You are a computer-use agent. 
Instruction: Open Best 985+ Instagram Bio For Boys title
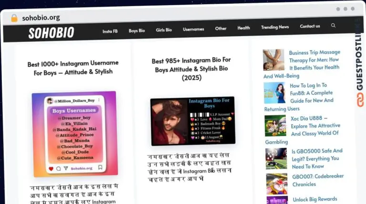point(192,68)
